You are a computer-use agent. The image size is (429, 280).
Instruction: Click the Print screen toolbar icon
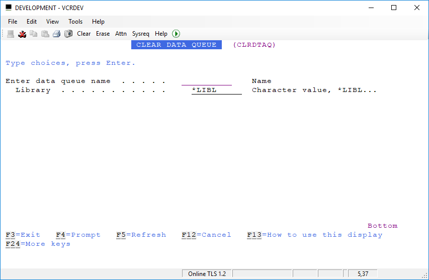pos(56,34)
